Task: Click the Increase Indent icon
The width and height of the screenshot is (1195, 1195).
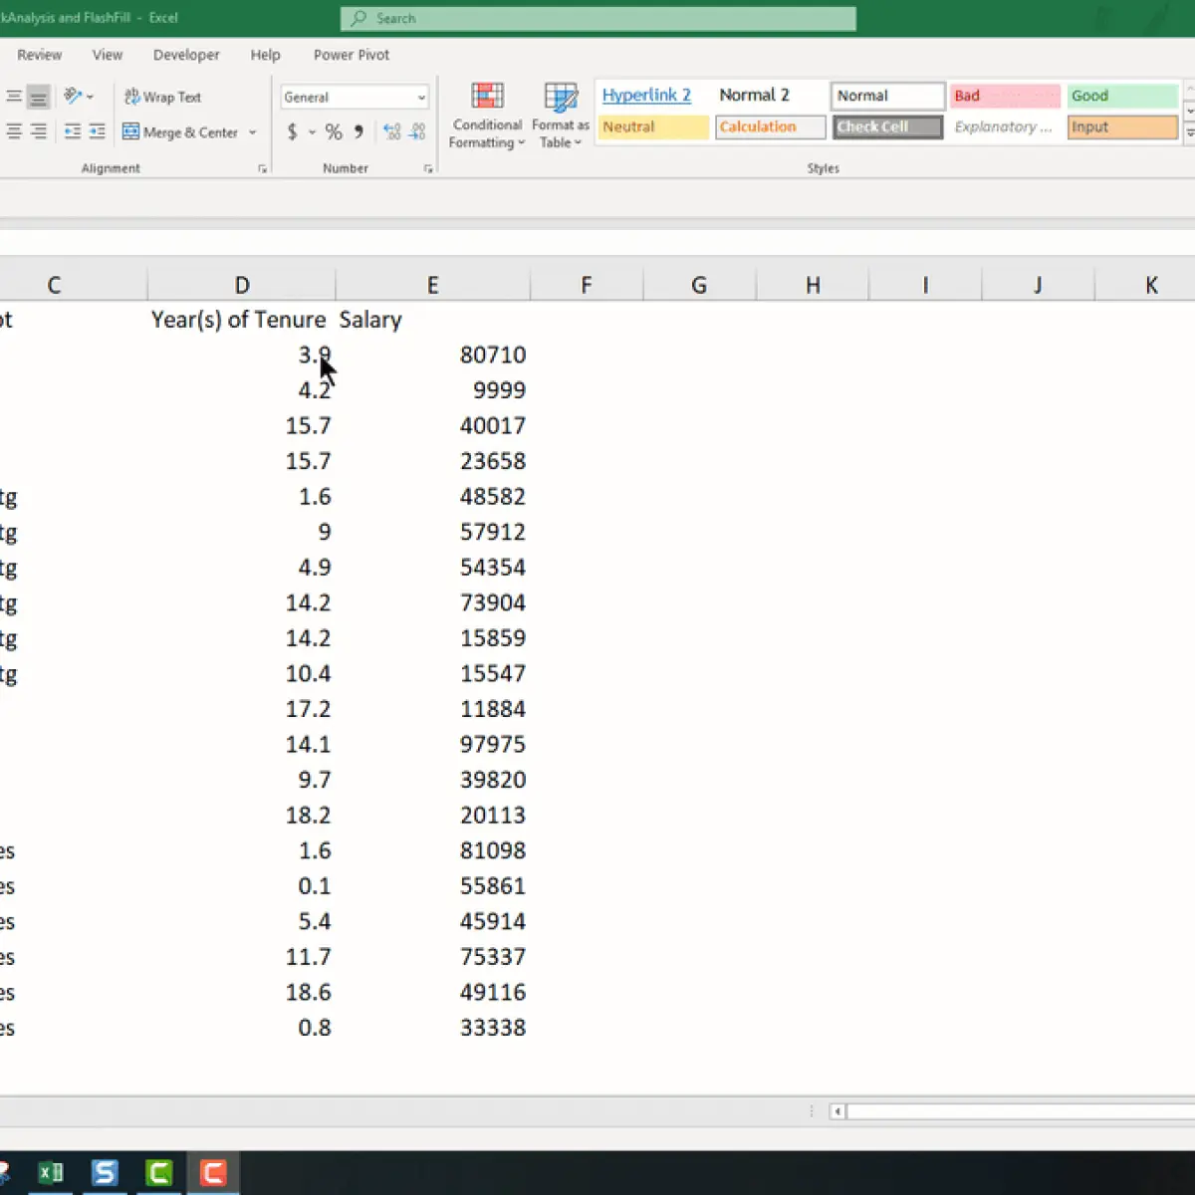Action: point(97,131)
